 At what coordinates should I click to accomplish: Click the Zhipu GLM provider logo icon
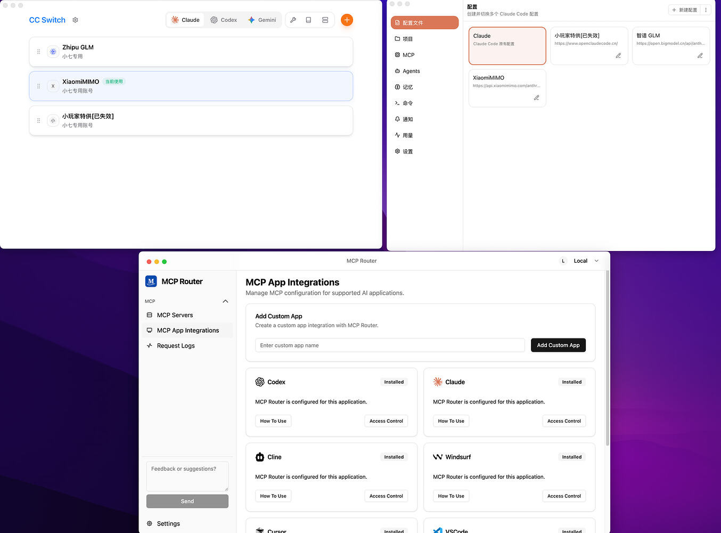coord(53,52)
